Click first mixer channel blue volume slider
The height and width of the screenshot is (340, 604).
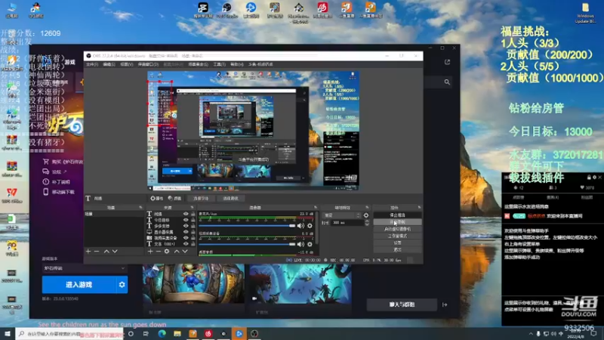(247, 225)
